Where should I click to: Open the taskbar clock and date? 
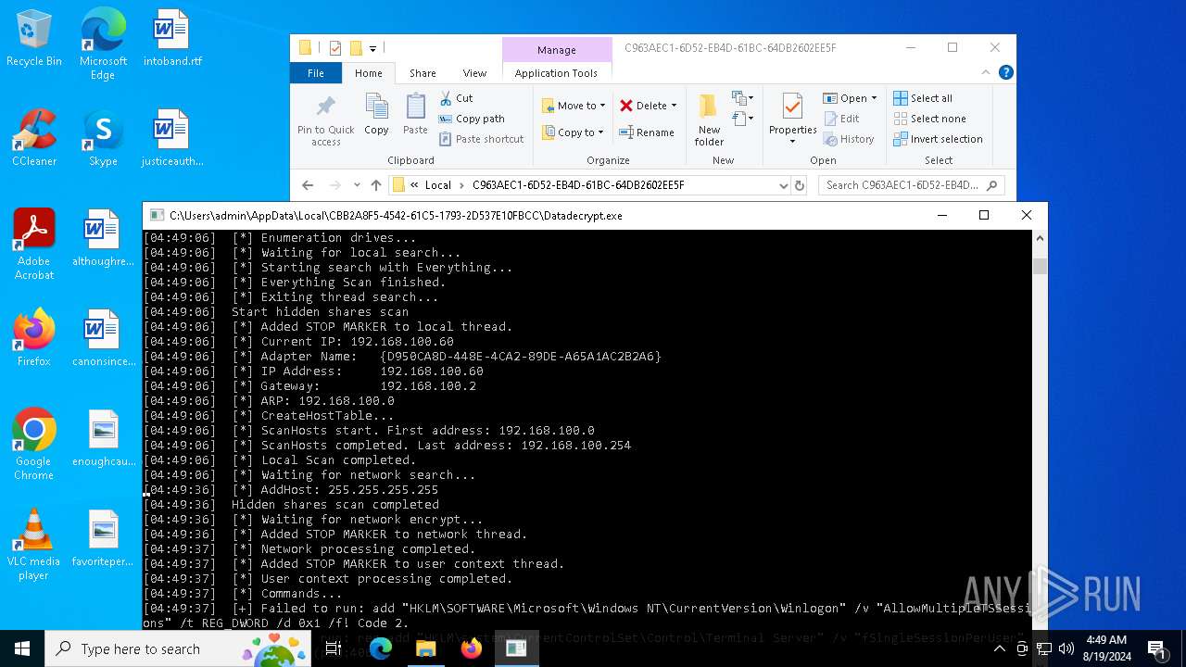(1105, 648)
